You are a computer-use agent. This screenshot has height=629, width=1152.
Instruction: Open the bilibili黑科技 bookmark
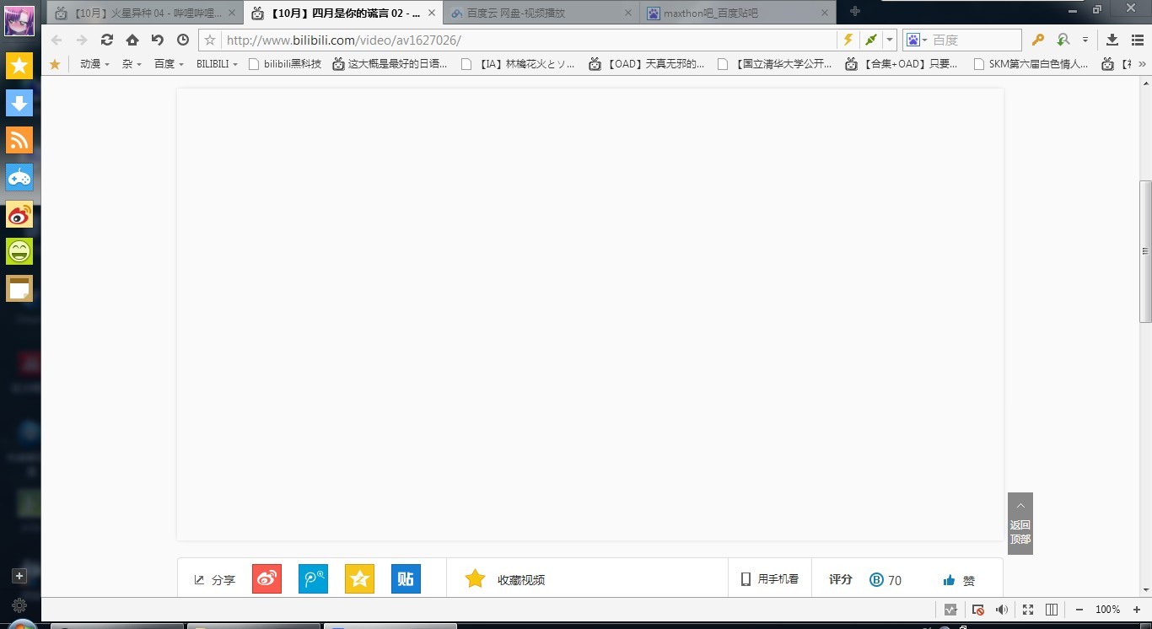point(285,64)
